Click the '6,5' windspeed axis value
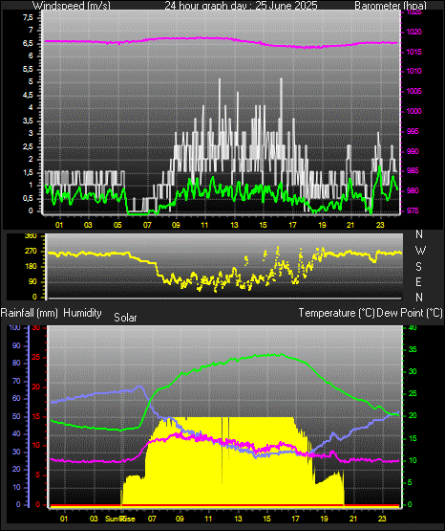 click(28, 44)
